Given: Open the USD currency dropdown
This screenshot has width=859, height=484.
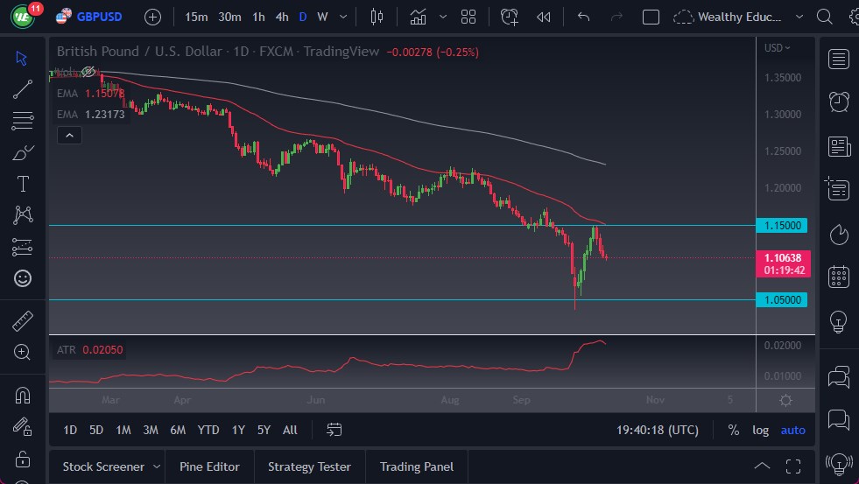Looking at the screenshot, I should click(777, 48).
